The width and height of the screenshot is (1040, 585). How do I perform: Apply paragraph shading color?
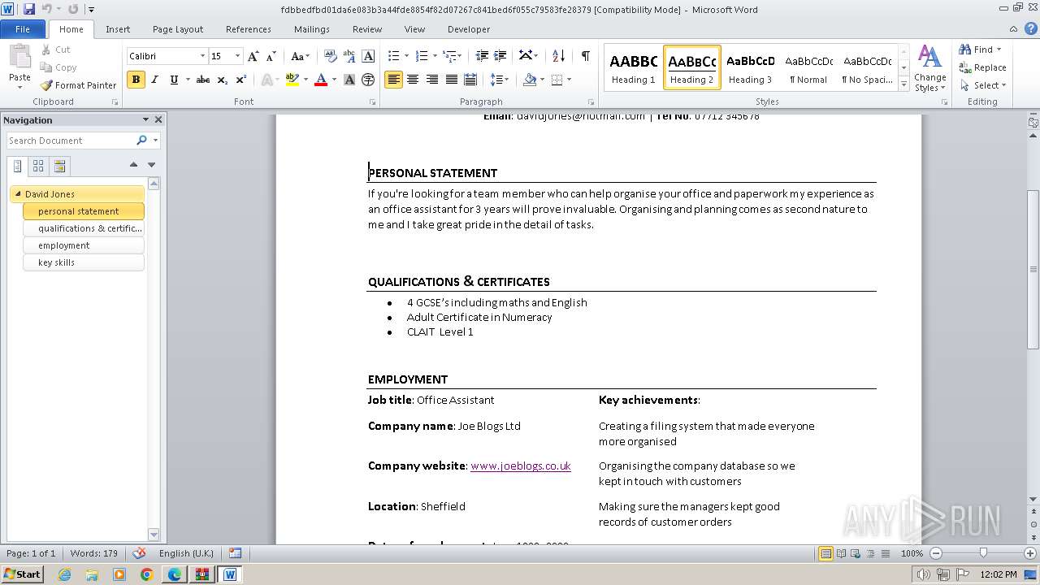[x=530, y=80]
